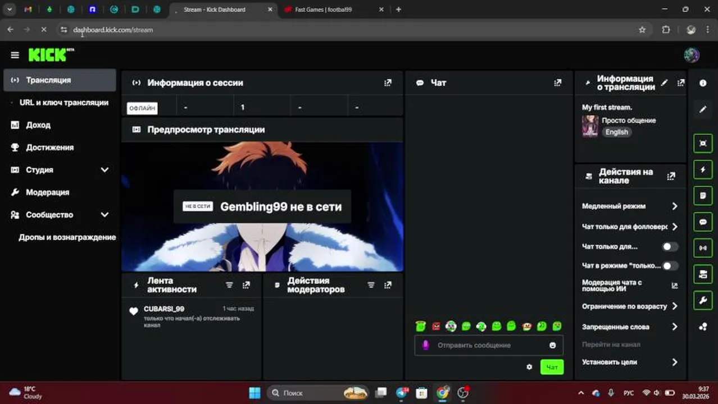Open Запрещенные слова settings
718x404 pixels.
coord(630,327)
